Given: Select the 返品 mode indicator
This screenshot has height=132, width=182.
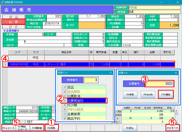Looking at the screenshot, I should coord(13,17).
